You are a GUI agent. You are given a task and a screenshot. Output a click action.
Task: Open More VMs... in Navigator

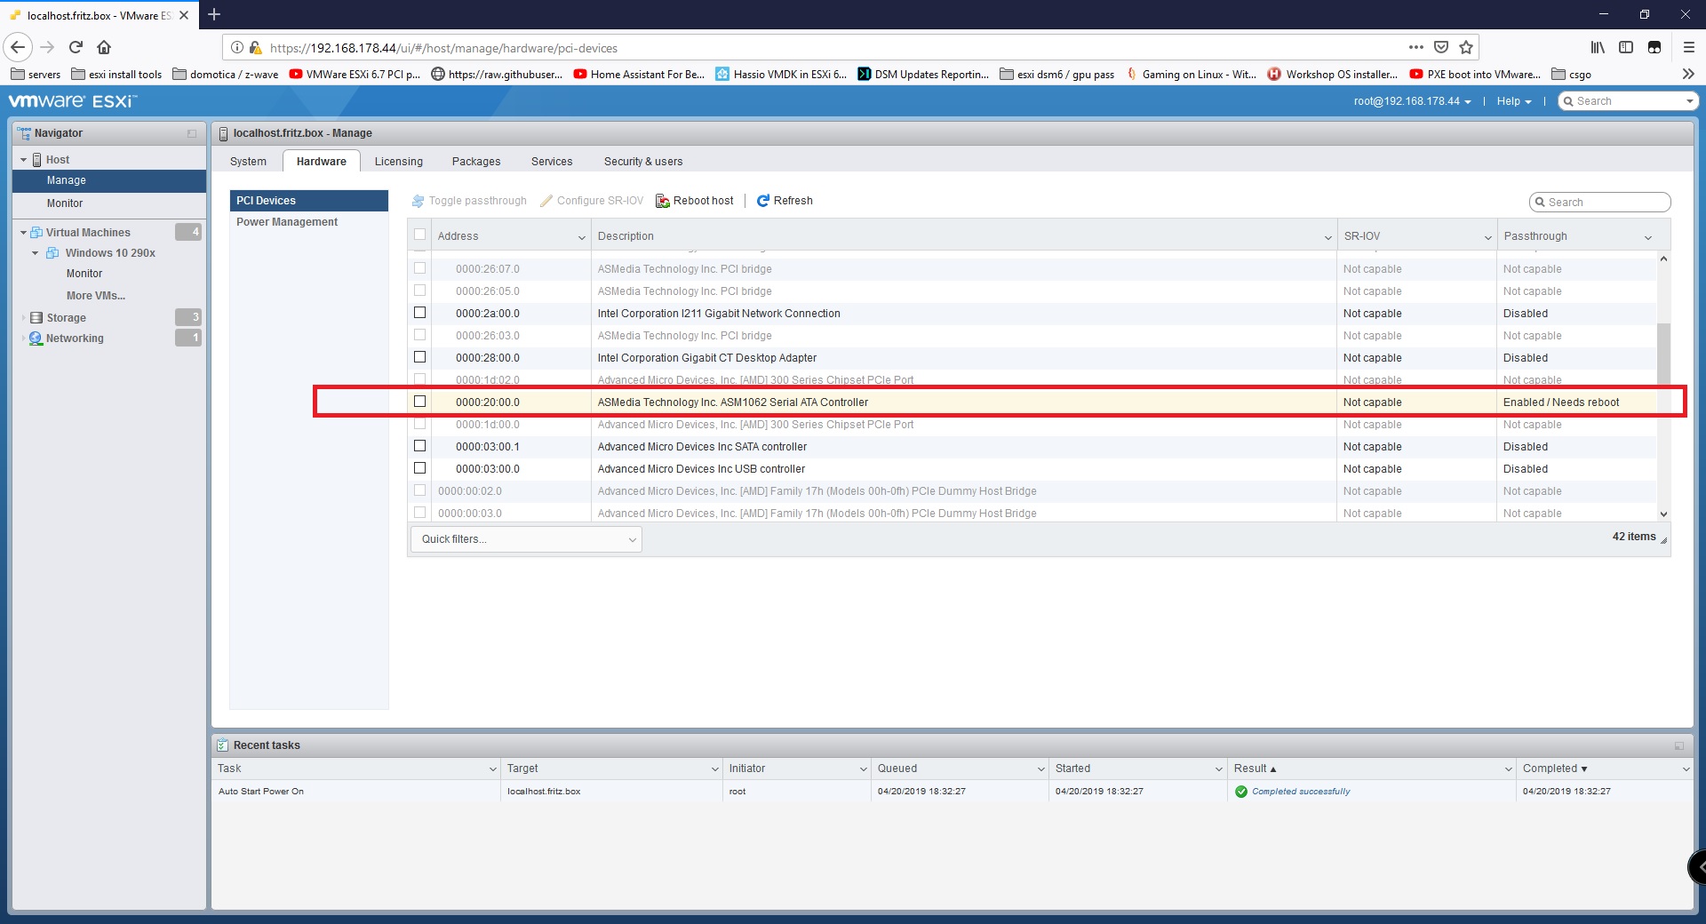pyautogui.click(x=96, y=296)
